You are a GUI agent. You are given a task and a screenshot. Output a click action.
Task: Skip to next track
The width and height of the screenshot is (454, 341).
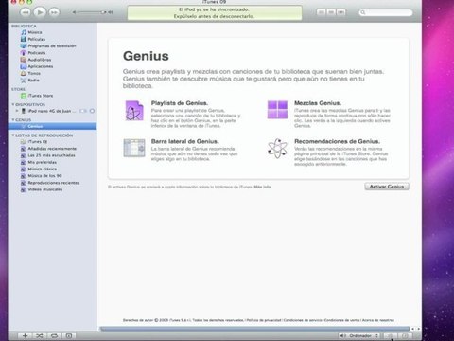pyautogui.click(x=54, y=12)
